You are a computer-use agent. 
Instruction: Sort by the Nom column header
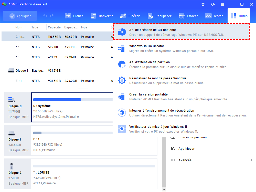[x=19, y=27]
